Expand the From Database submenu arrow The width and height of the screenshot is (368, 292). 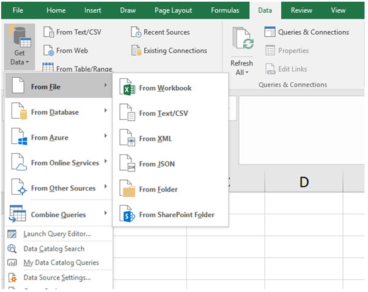coord(106,110)
